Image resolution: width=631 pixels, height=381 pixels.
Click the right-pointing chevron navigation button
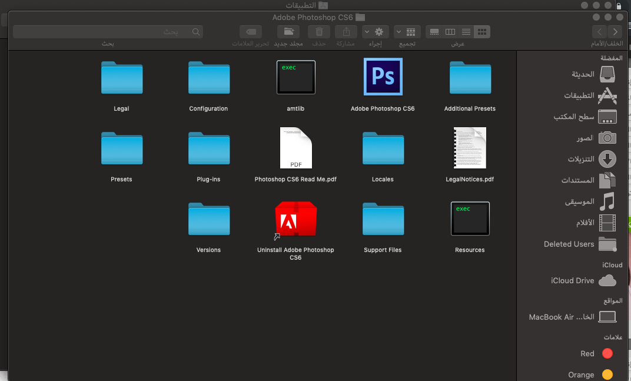coord(615,32)
